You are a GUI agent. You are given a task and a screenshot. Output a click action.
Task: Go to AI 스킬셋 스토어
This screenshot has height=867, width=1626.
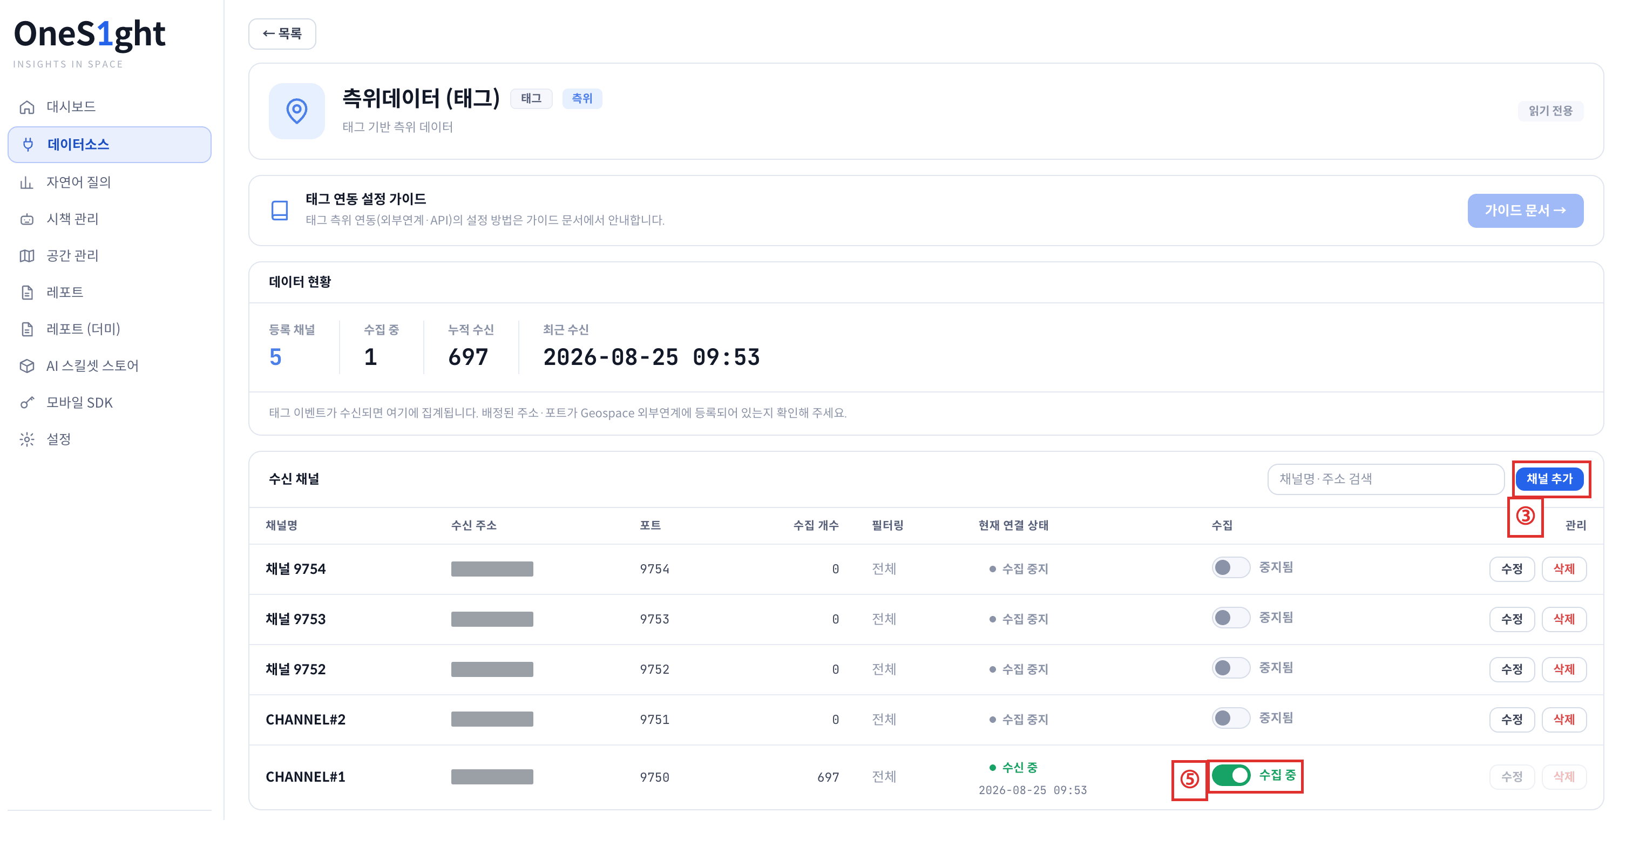109,365
